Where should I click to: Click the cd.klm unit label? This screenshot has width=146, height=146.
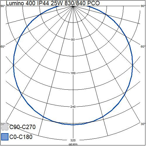73,144
